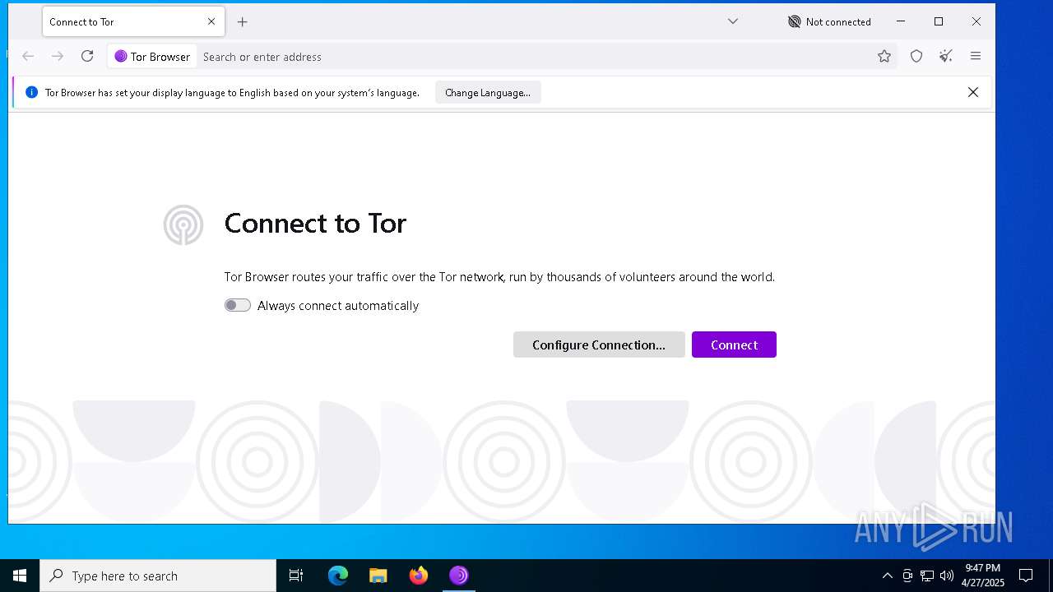Image resolution: width=1053 pixels, height=592 pixels.
Task: Open the taskbar clock and date
Action: coord(983,576)
